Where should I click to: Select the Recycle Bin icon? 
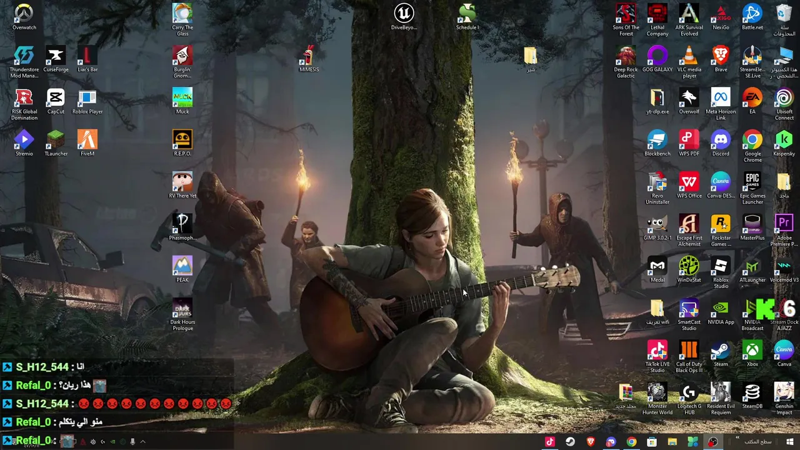pos(784,19)
